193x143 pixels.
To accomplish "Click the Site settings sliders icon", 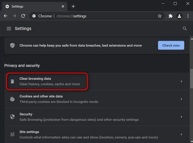I will tap(12, 134).
